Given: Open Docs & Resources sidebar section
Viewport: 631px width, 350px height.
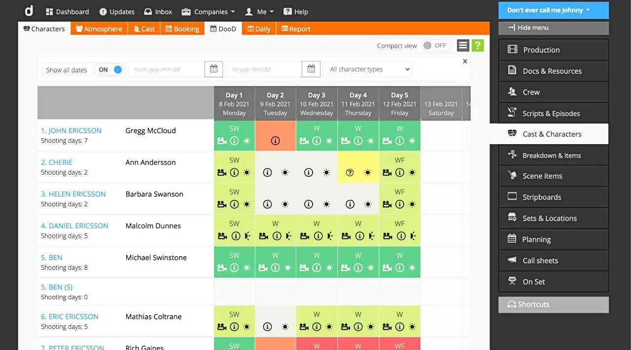Looking at the screenshot, I should pyautogui.click(x=554, y=71).
